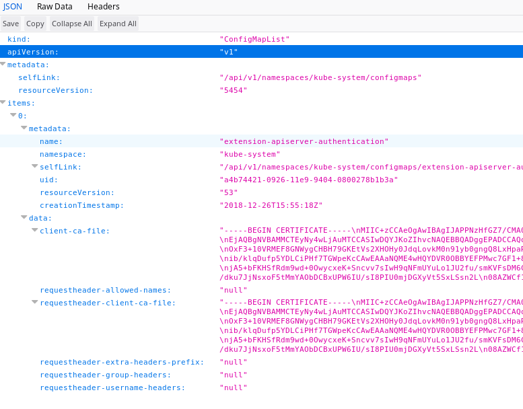Open the Headers tab
Viewport: 523px width, 409px height.
tap(103, 7)
